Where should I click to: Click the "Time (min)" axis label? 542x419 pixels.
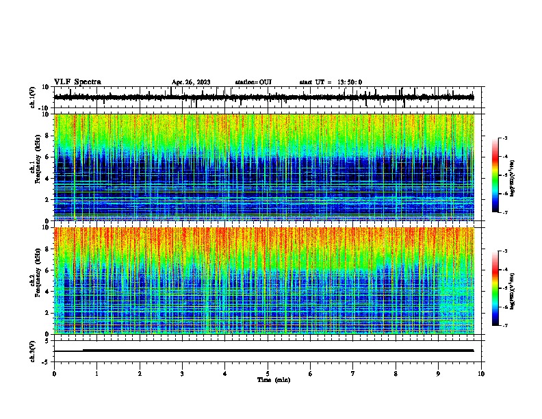pos(274,380)
